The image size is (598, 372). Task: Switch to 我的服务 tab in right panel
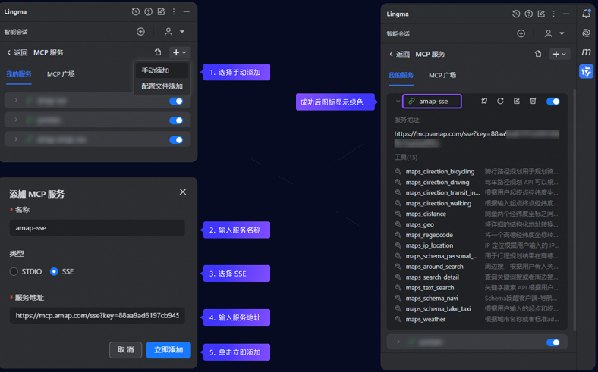tap(401, 75)
